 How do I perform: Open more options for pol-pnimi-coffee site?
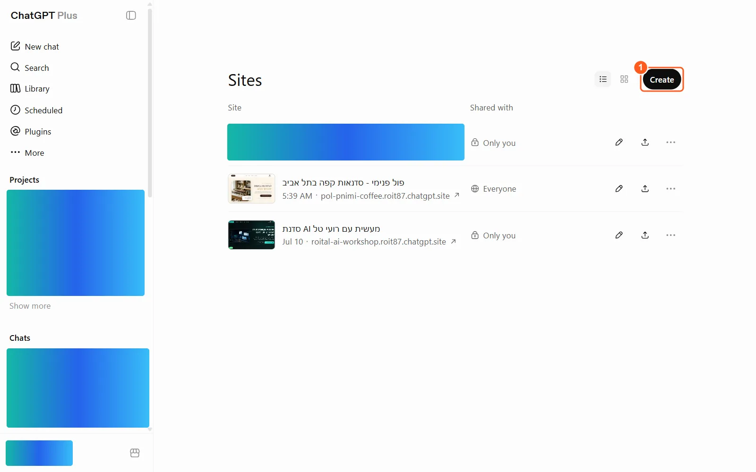[x=670, y=189]
